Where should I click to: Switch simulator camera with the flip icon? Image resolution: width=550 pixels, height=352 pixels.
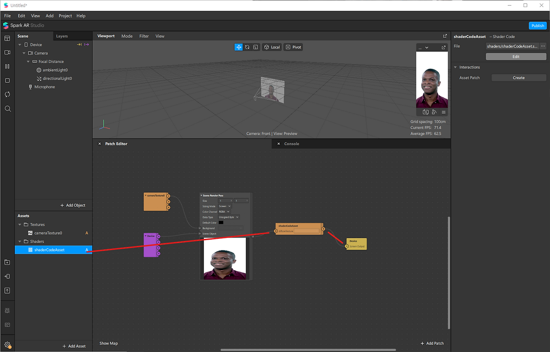click(425, 112)
